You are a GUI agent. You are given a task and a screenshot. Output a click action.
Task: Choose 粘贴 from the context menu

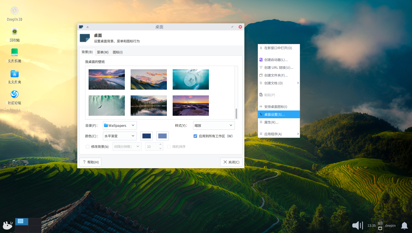click(279, 95)
